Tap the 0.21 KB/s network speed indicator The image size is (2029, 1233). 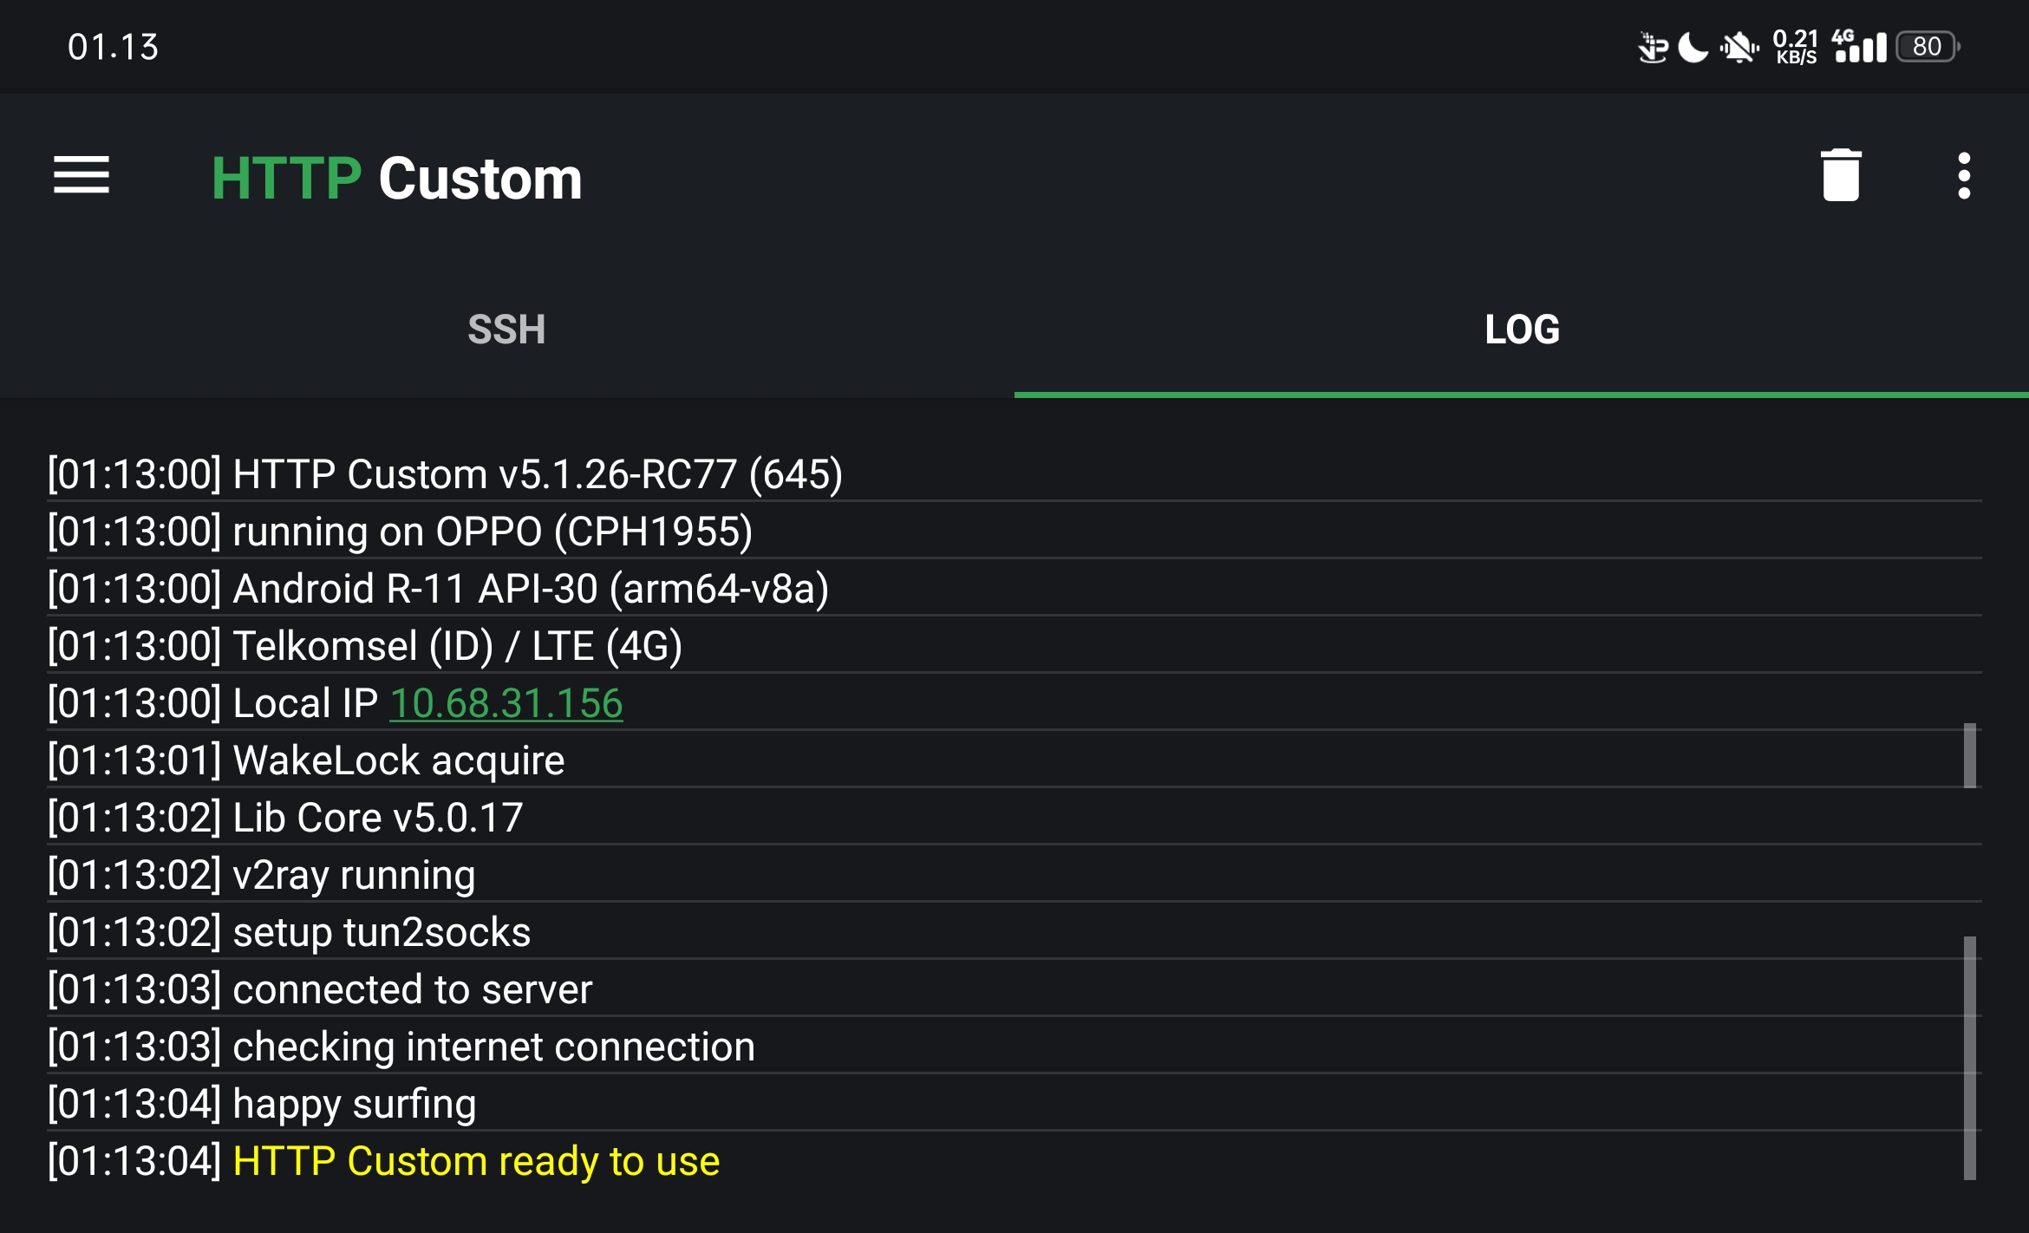pos(1795,47)
